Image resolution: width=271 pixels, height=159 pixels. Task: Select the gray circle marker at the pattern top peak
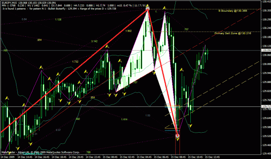147,9
